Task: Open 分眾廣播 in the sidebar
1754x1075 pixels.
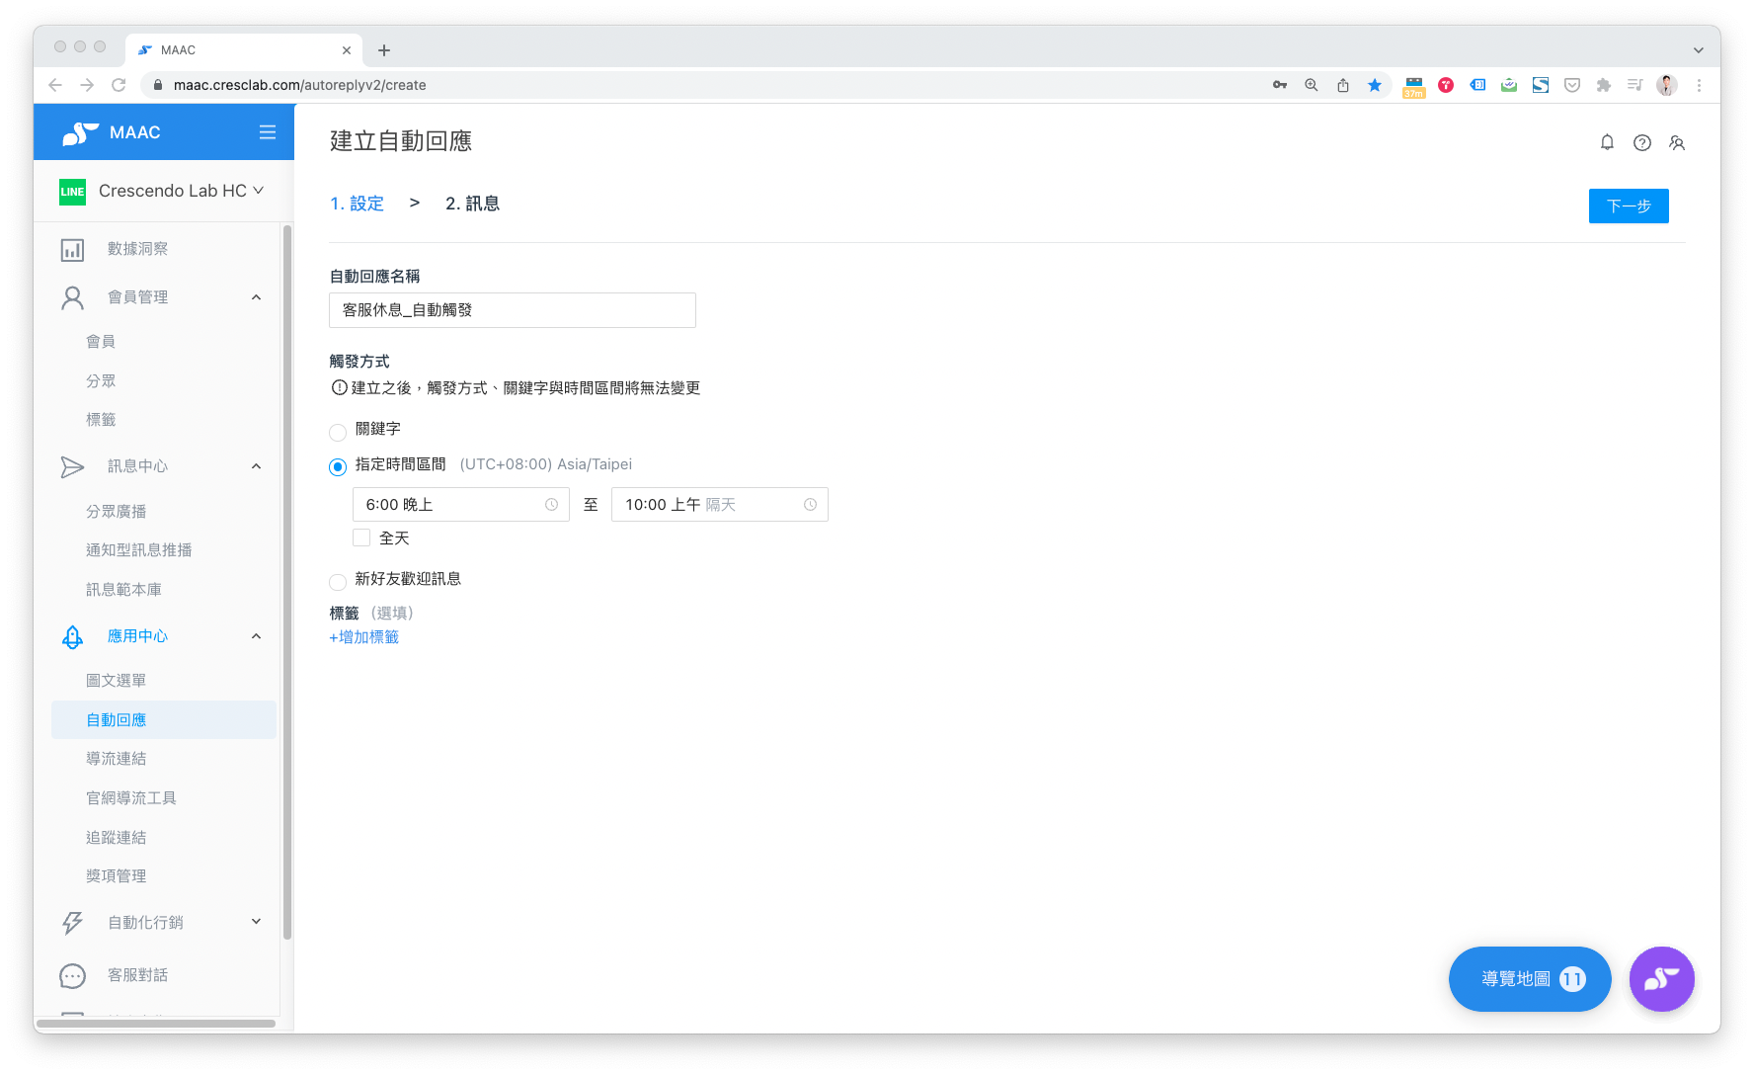Action: pyautogui.click(x=116, y=512)
